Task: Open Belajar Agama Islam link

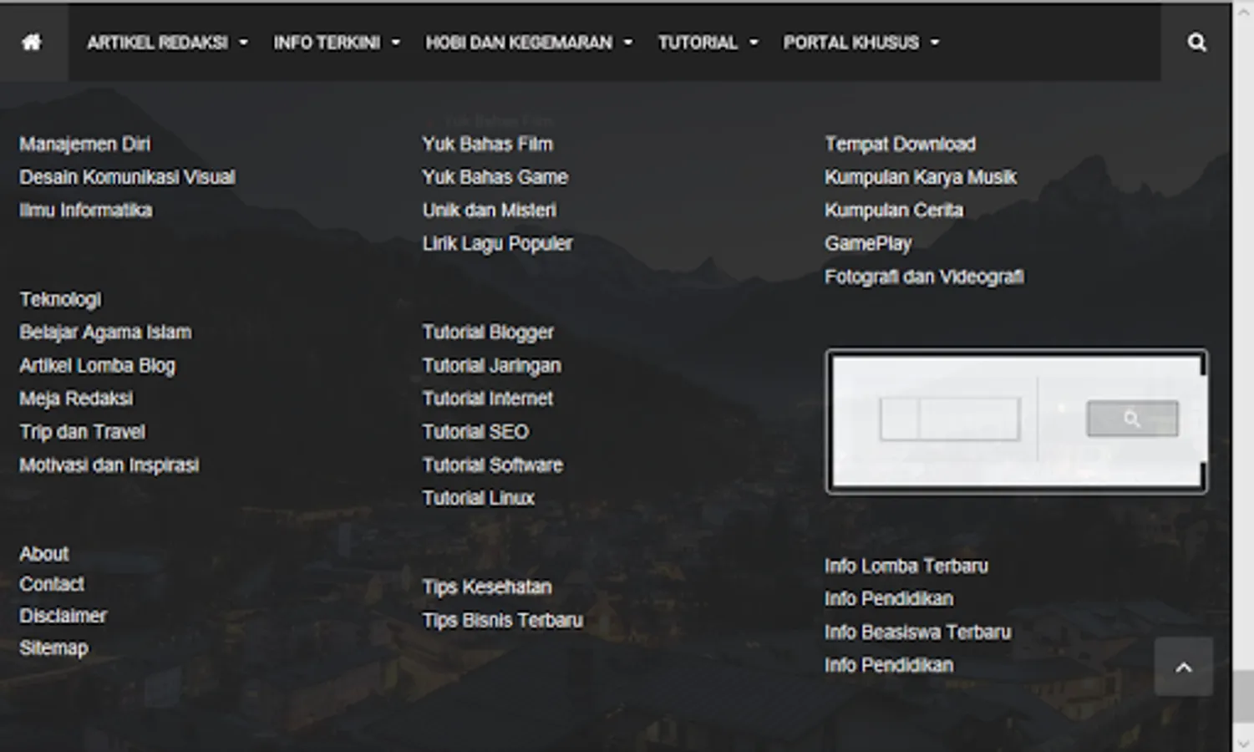Action: (x=105, y=333)
